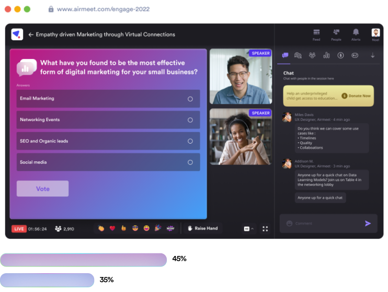Click the attendee count 2,910 icon
388x292 pixels.
58,229
